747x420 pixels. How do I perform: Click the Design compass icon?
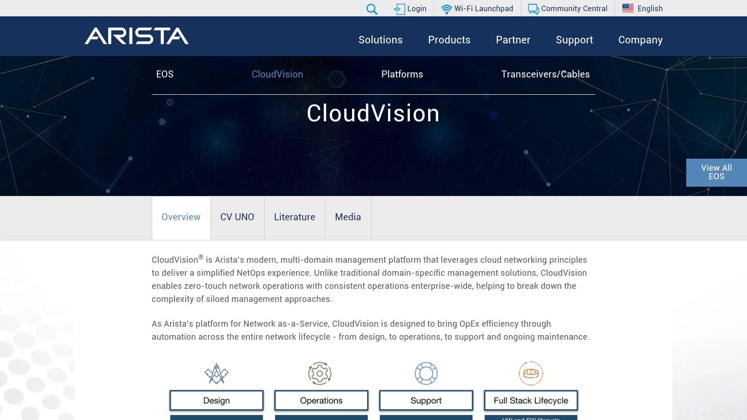point(216,373)
